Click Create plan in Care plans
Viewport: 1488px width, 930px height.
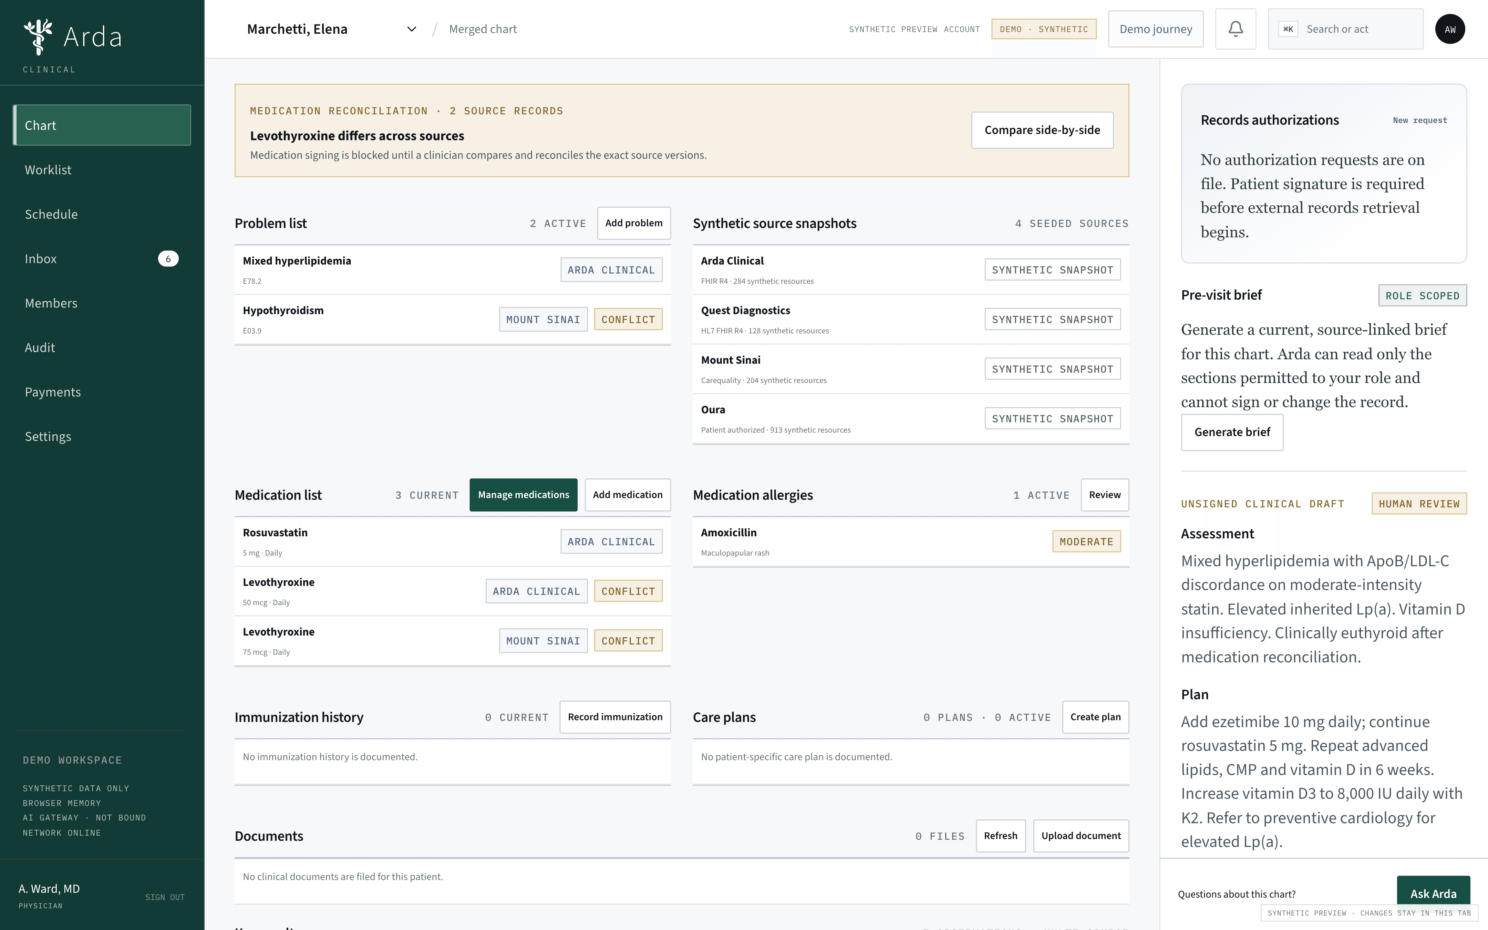1095,716
